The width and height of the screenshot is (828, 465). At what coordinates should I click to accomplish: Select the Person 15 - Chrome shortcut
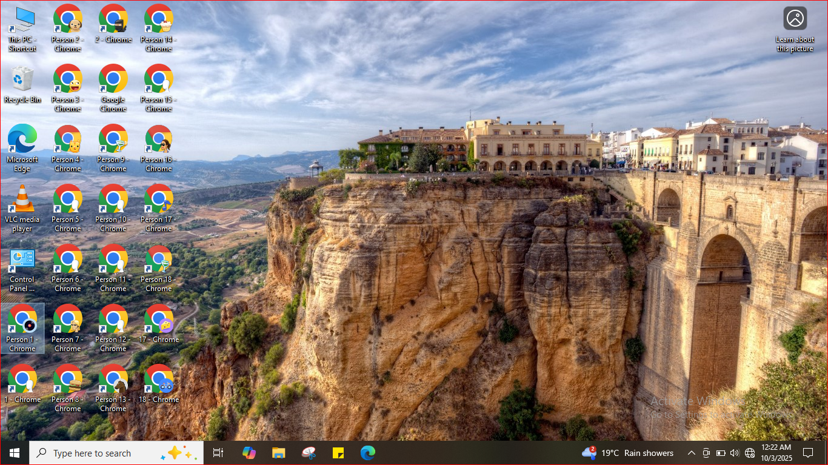click(159, 89)
